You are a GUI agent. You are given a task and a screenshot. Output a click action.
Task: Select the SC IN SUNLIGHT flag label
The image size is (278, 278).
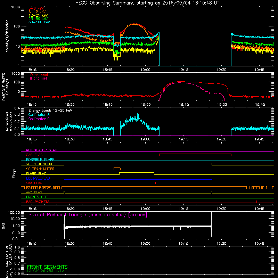(40, 164)
